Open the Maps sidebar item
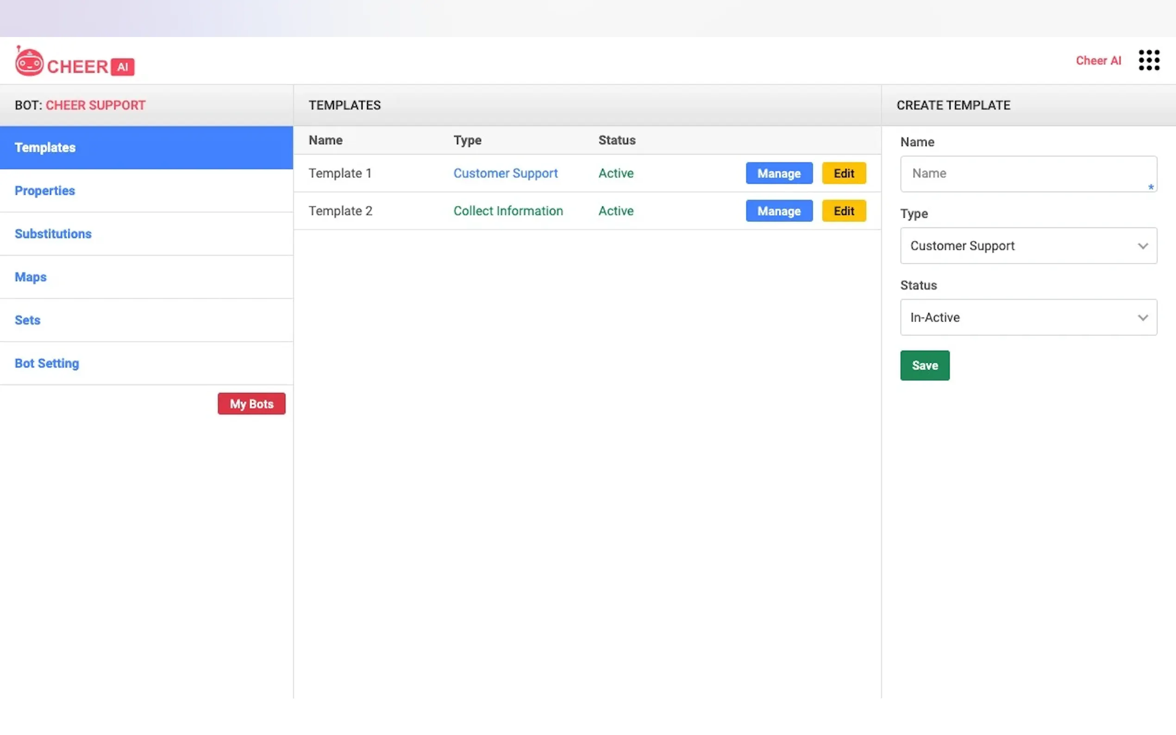1176x735 pixels. coord(31,277)
